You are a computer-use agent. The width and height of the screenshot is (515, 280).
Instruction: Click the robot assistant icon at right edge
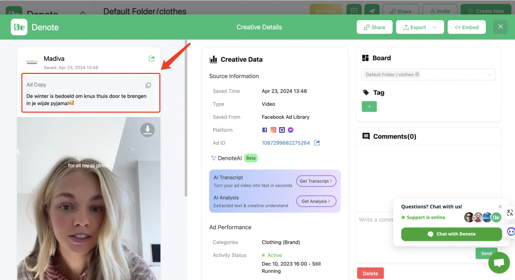click(511, 231)
